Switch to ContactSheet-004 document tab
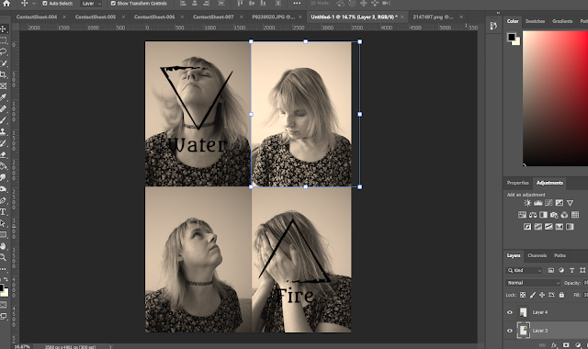Screen dimensions: 588x349 (x=37, y=17)
